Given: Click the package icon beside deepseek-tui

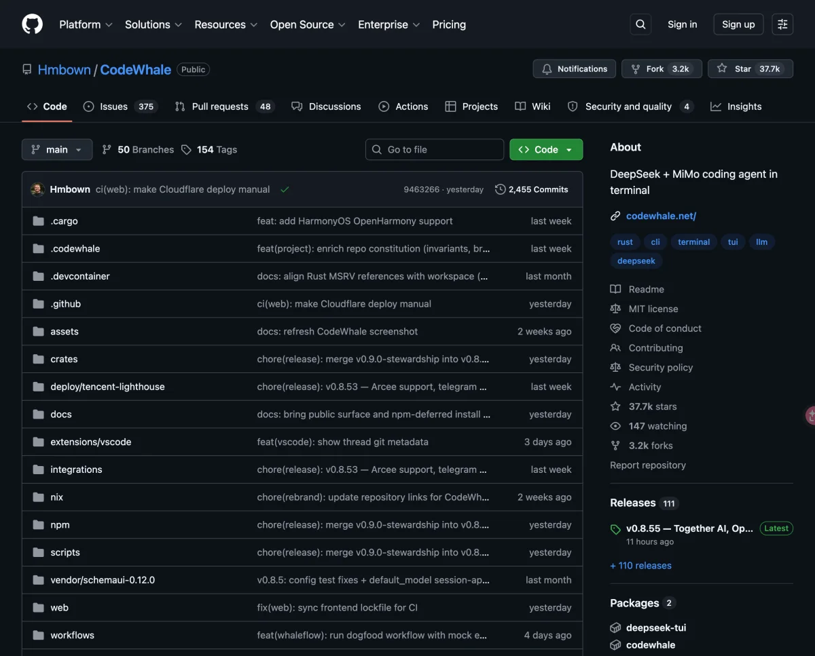Looking at the screenshot, I should (615, 628).
